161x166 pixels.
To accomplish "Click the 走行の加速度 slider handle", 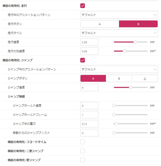I will click(125, 51).
